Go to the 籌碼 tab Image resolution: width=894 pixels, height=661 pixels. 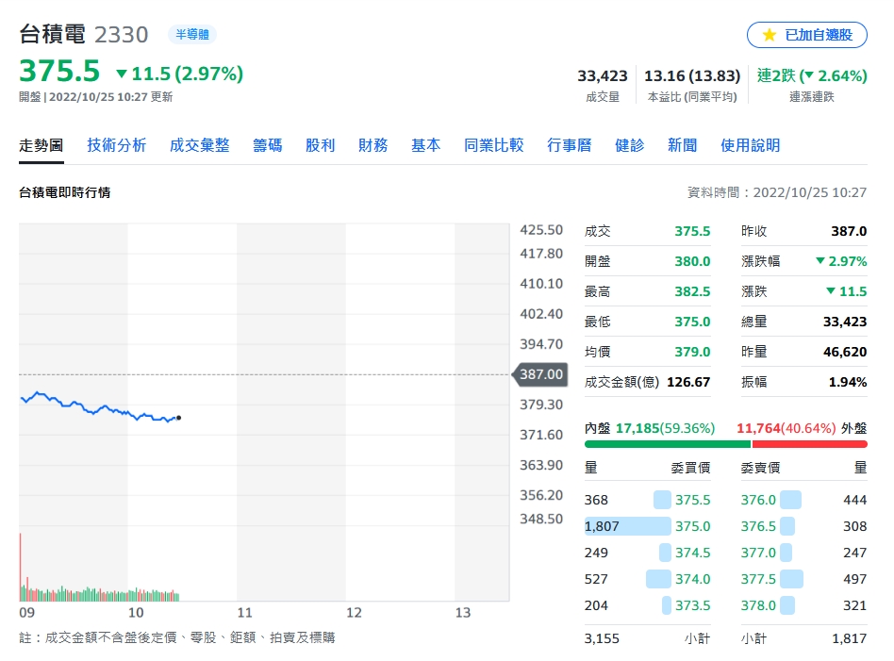[268, 145]
